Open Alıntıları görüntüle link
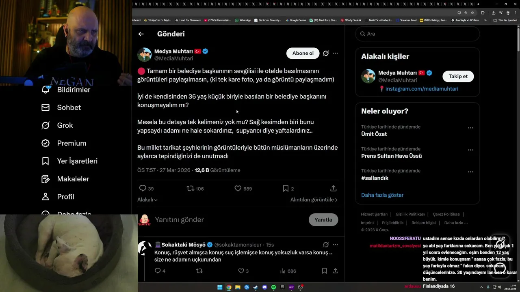This screenshot has width=520, height=292. 314,200
